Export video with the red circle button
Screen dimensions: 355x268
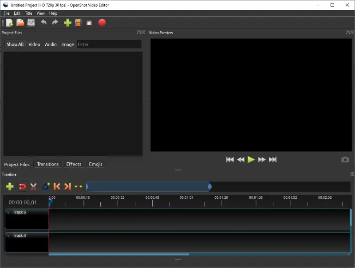(102, 23)
